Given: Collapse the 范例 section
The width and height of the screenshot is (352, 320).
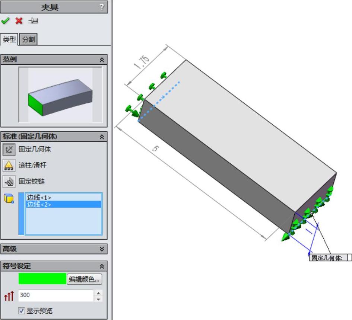Looking at the screenshot, I should tap(102, 60).
